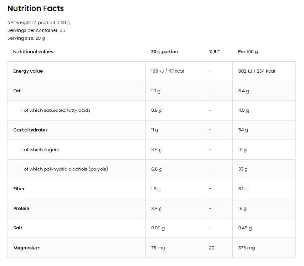Image resolution: width=304 pixels, height=266 pixels.
Task: Click the polyhydric alcohols (polyols) label
Action: [x=64, y=169]
